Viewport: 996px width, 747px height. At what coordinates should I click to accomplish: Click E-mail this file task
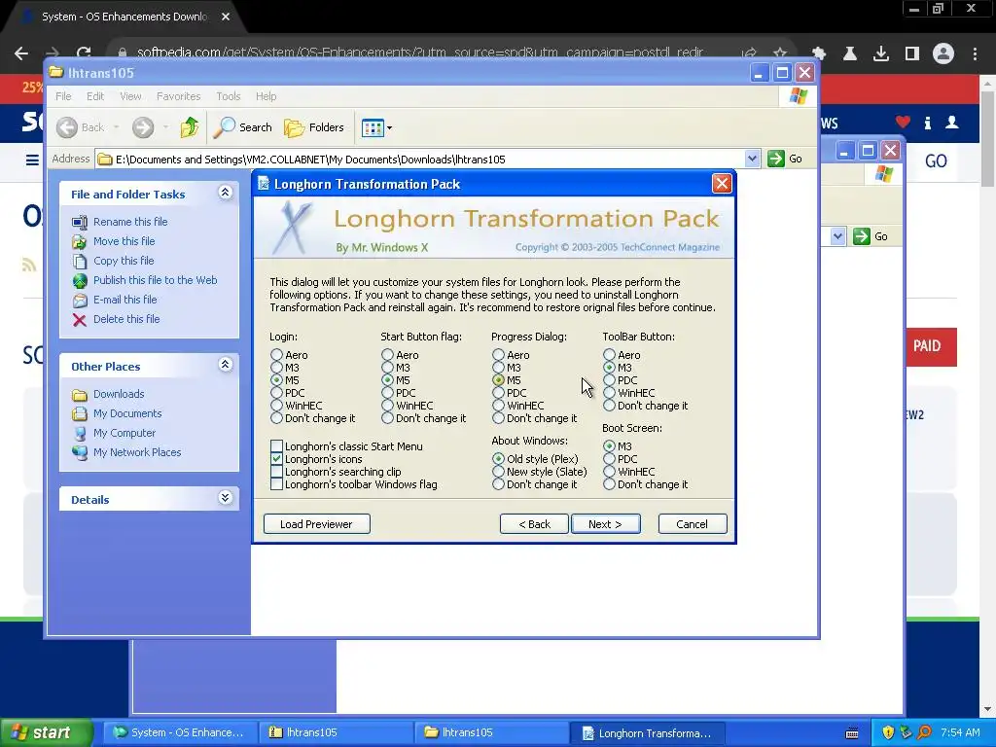coord(124,300)
